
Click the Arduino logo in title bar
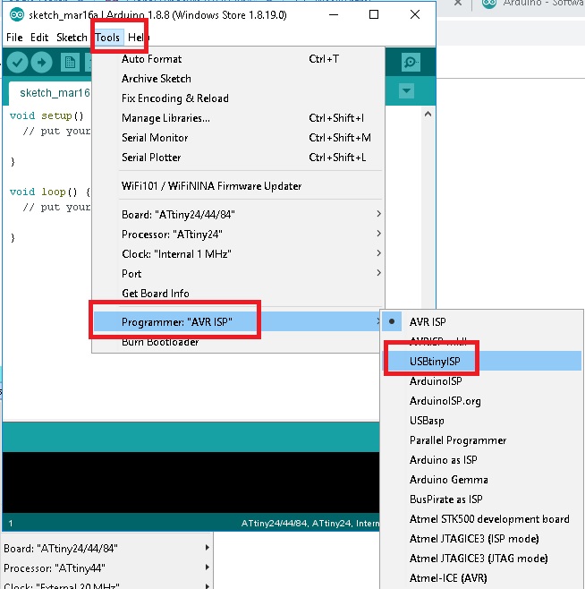tap(17, 14)
